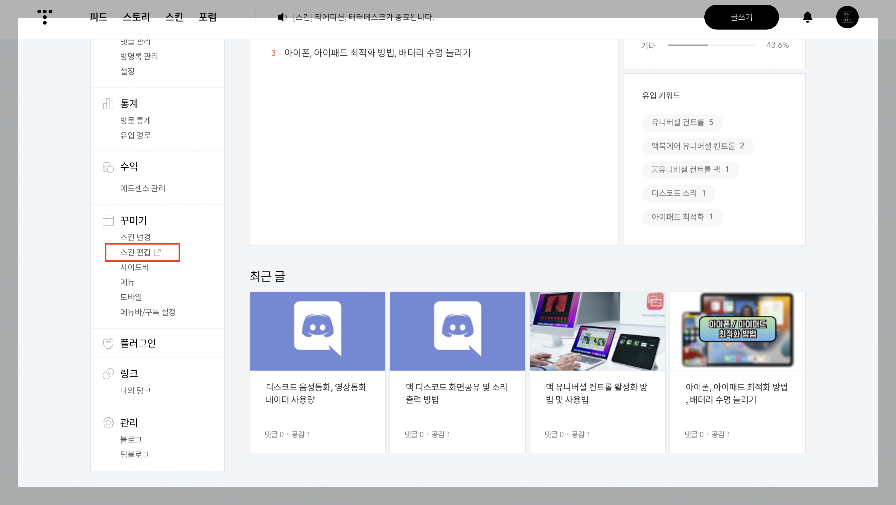Go to 방문 통계 page
Image resolution: width=896 pixels, height=505 pixels.
point(135,120)
